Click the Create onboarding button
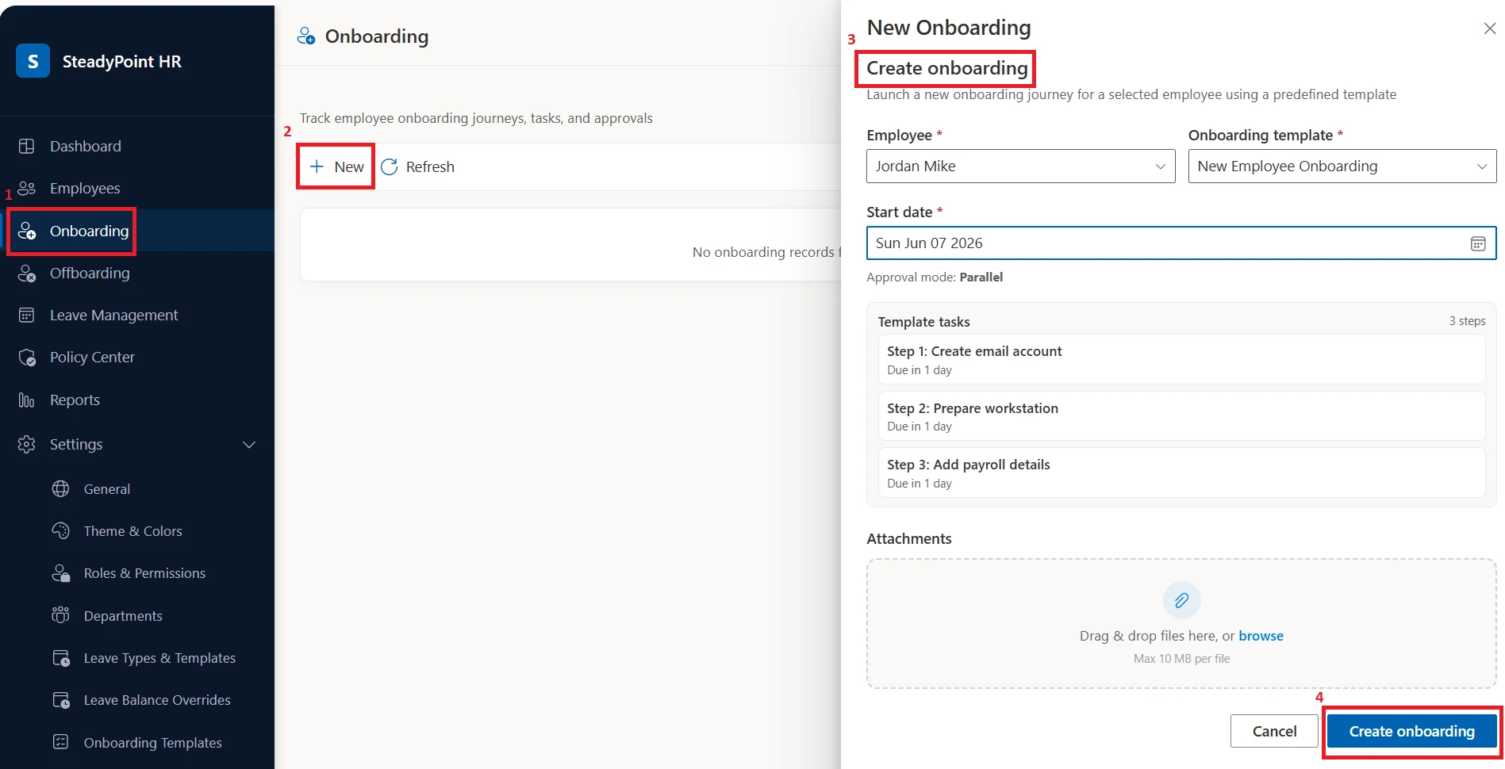1505x769 pixels. tap(1411, 731)
